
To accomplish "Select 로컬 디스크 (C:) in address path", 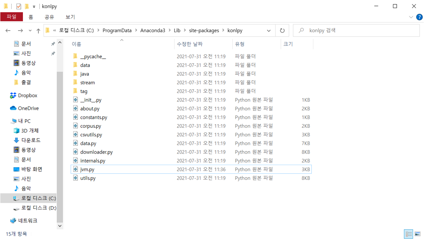I will (x=77, y=31).
